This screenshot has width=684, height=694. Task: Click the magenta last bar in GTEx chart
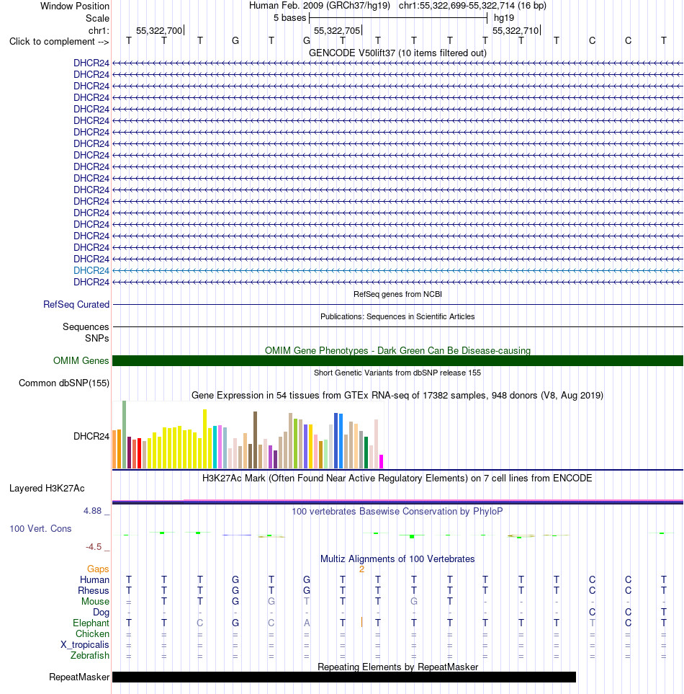pos(381,461)
